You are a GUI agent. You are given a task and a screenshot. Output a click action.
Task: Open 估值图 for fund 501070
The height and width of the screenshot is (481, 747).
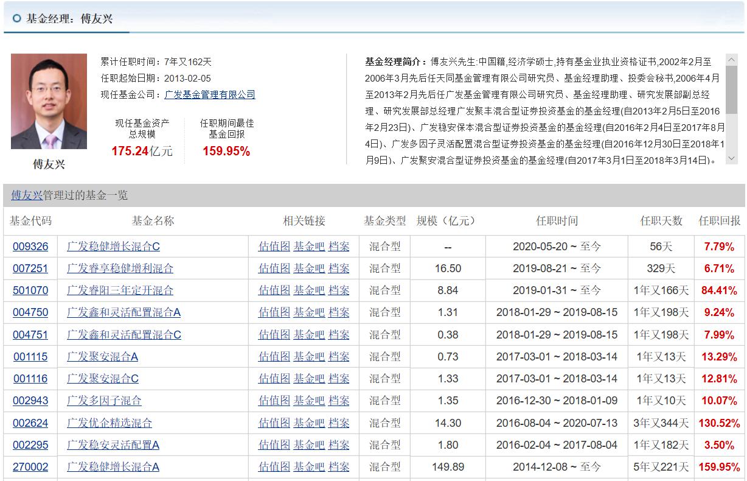click(274, 290)
